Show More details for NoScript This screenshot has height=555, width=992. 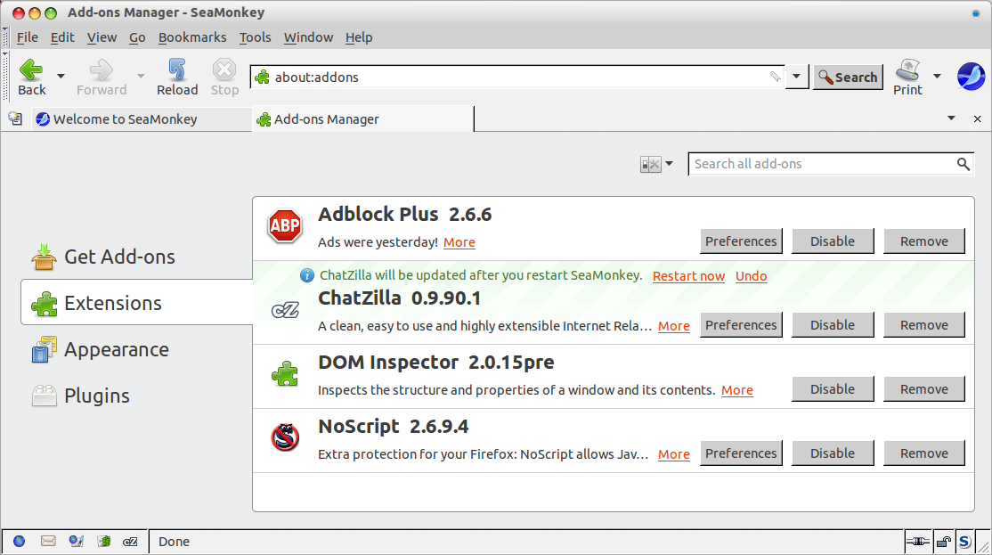674,454
